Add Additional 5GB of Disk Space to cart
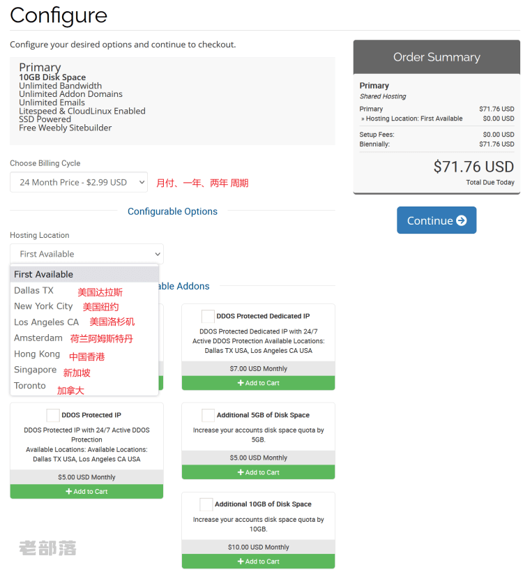This screenshot has height=572, width=523. point(258,472)
